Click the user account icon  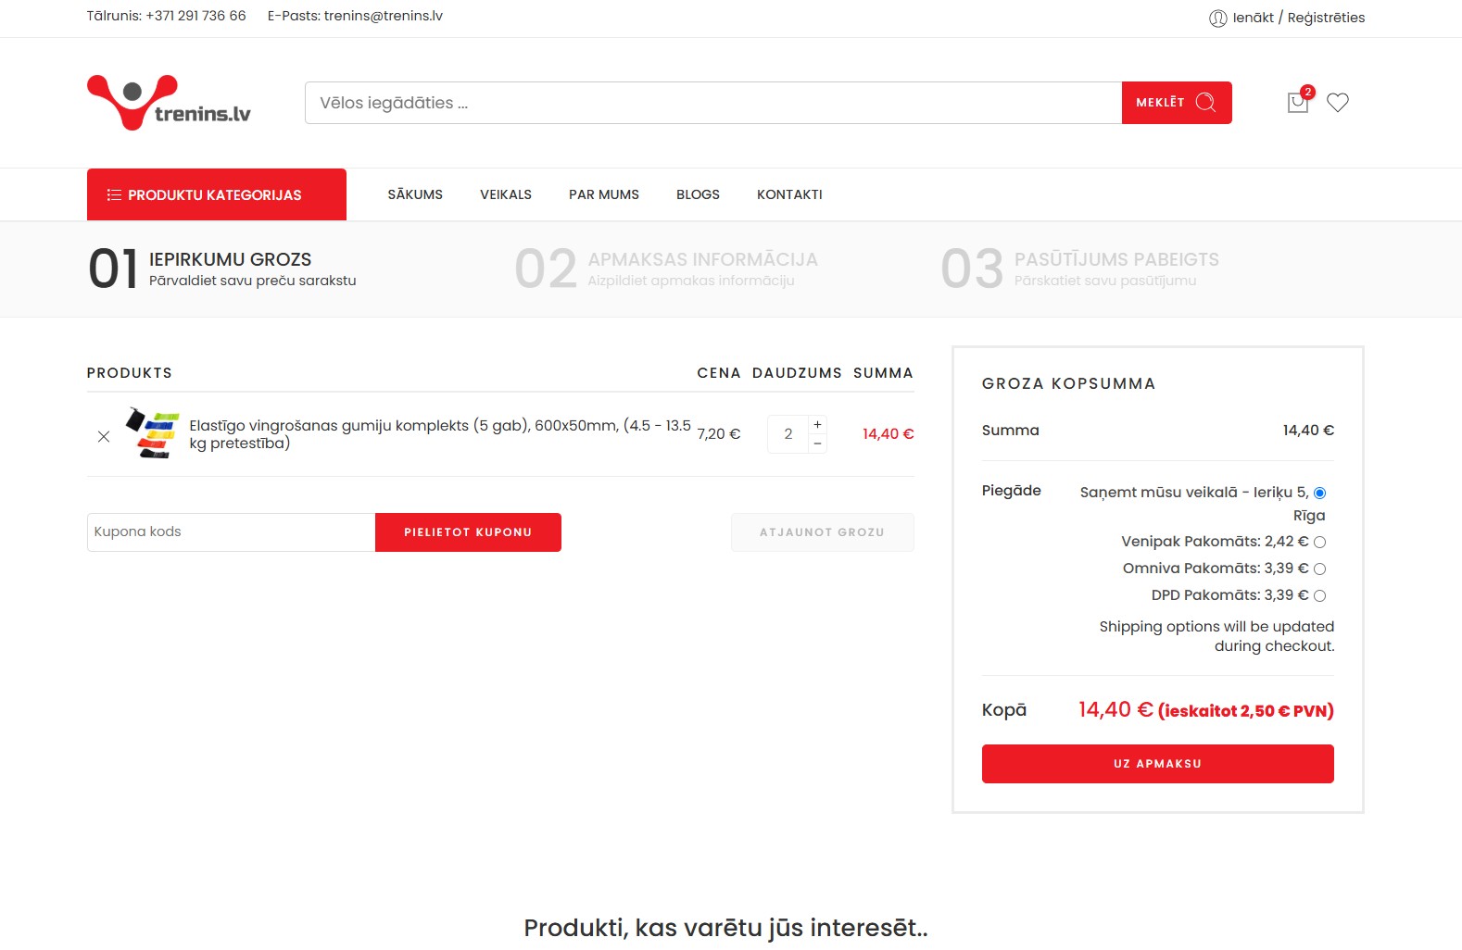[1217, 19]
